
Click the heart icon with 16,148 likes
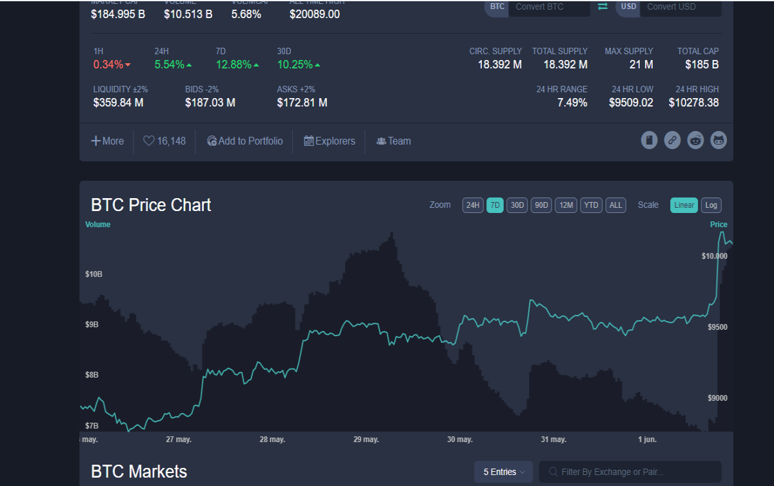pos(148,141)
